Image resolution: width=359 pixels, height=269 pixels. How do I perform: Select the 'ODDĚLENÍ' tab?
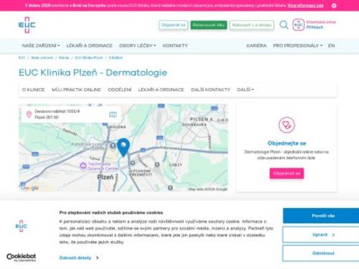point(119,90)
